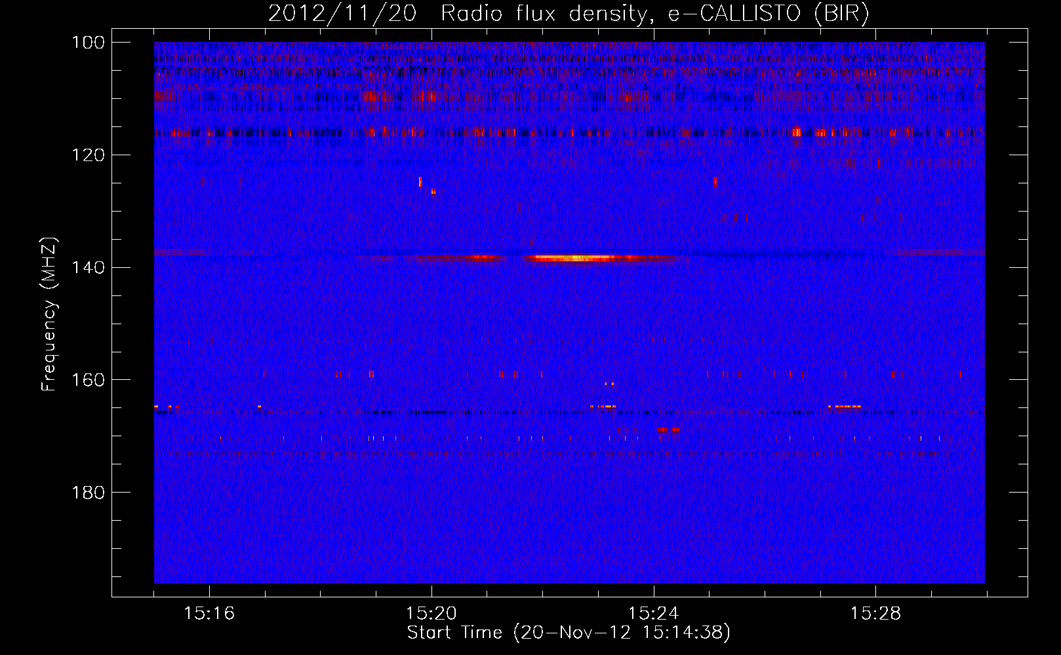The height and width of the screenshot is (655, 1061).
Task: Click the 180 frequency tick label
Action: (87, 492)
